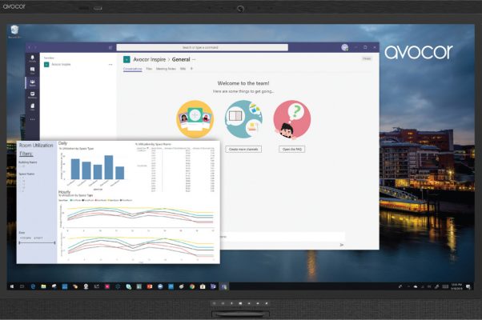Click left handle of date slider

[20, 242]
